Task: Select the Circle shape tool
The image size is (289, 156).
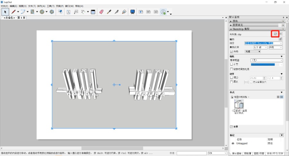Action: (42, 12)
